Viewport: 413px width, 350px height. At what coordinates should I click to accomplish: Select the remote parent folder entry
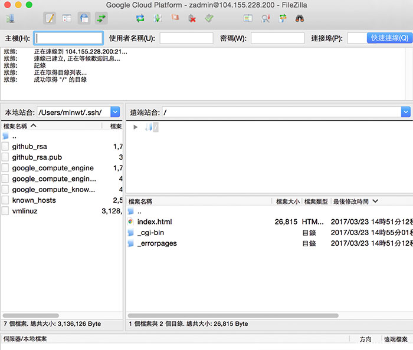click(x=270, y=211)
